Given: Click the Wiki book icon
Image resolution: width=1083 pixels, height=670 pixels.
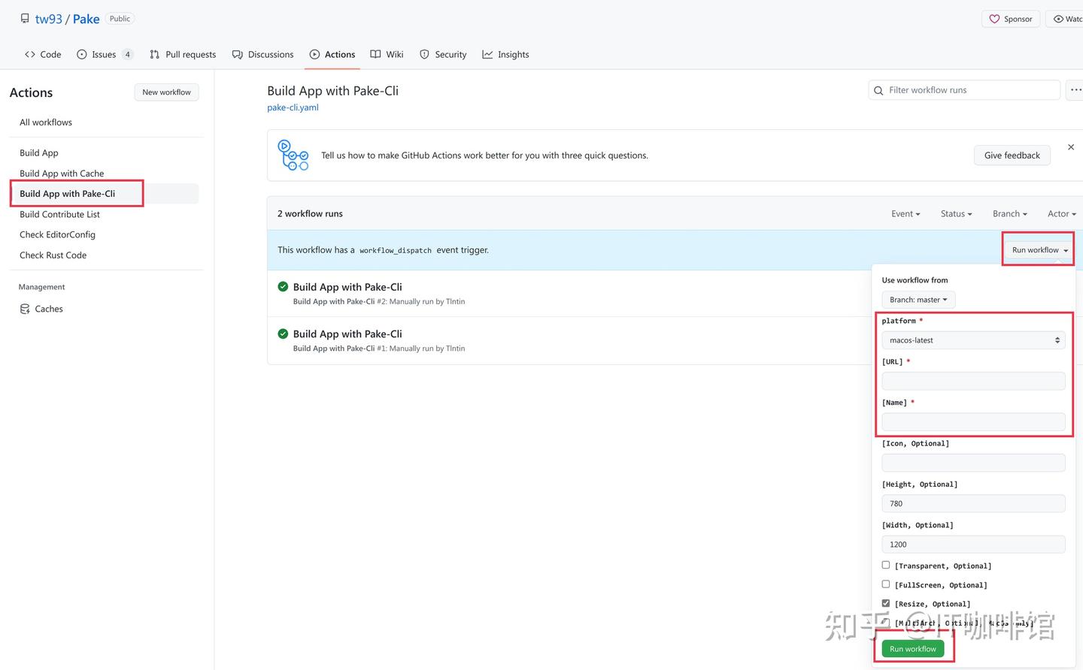Looking at the screenshot, I should tap(375, 55).
